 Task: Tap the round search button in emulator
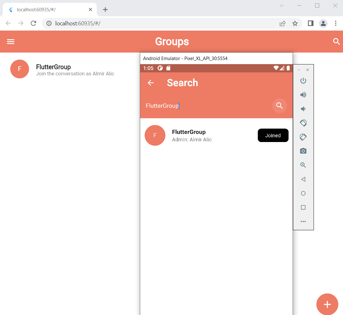tap(279, 106)
